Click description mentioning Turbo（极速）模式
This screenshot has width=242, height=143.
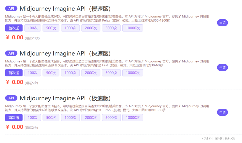[107, 108]
